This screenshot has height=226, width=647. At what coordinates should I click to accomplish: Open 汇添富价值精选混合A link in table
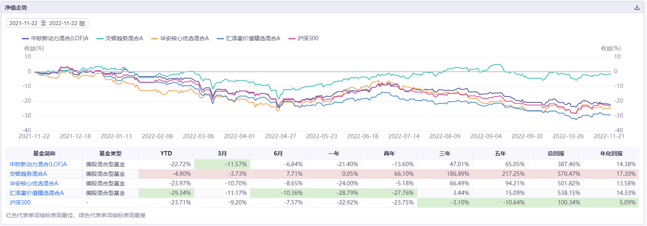point(37,193)
